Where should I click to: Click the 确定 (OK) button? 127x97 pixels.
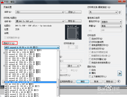83,82
